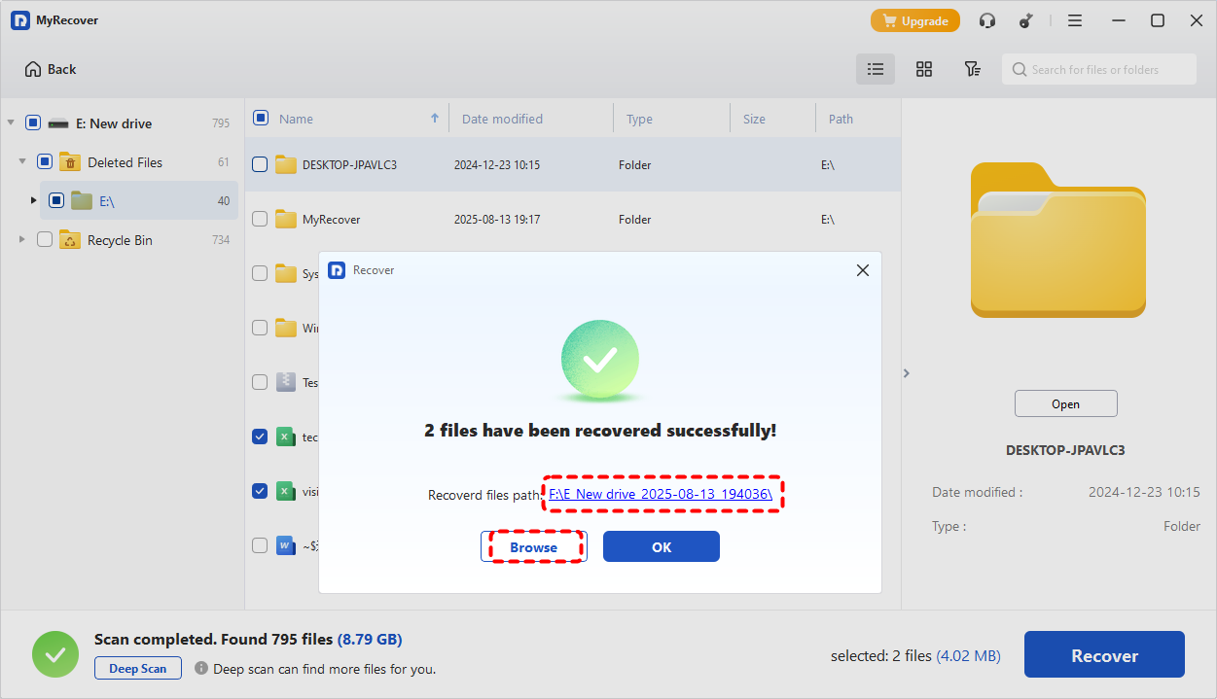This screenshot has height=699, width=1217.
Task: Click the Deleted Files trash folder icon
Action: pos(69,162)
